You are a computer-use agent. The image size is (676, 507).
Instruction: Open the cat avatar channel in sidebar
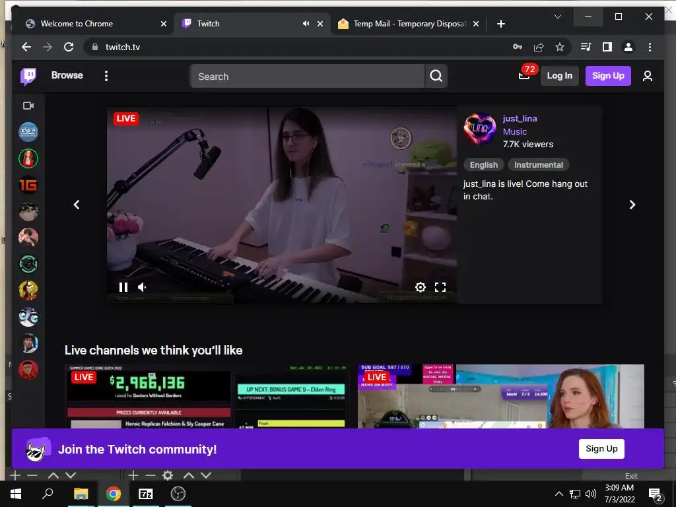pos(28,211)
